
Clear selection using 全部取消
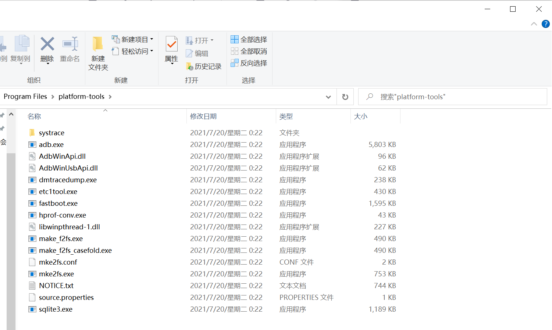pyautogui.click(x=249, y=51)
